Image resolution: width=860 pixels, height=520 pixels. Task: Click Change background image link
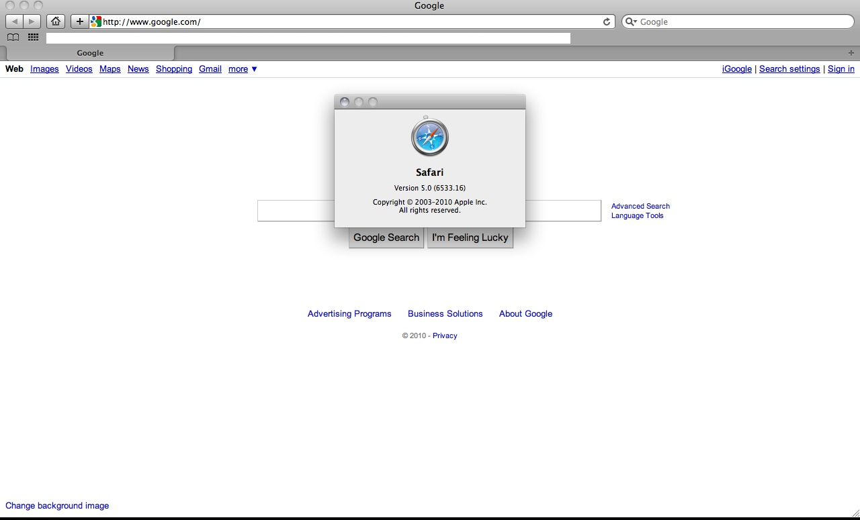(x=57, y=506)
